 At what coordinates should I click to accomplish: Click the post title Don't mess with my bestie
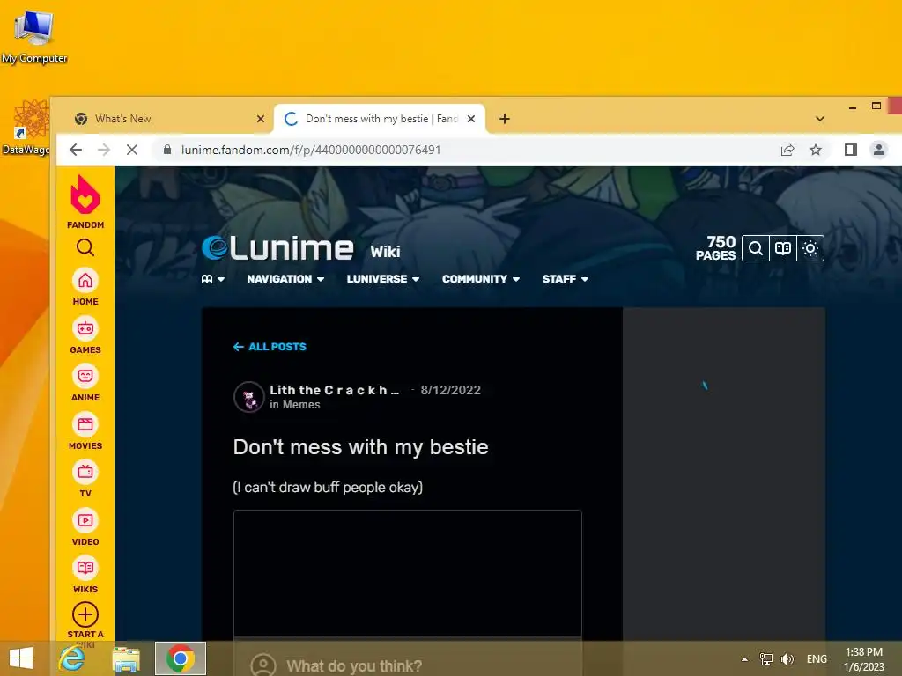coord(360,447)
